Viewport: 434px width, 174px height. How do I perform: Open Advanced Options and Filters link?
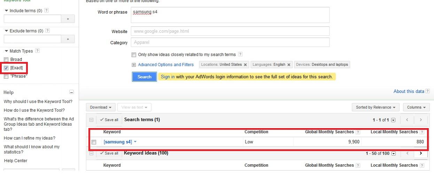coord(166,65)
